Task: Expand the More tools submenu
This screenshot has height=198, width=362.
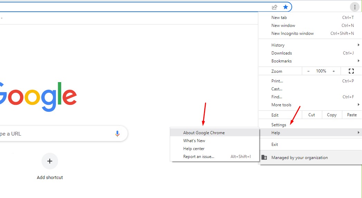Action: (x=310, y=105)
